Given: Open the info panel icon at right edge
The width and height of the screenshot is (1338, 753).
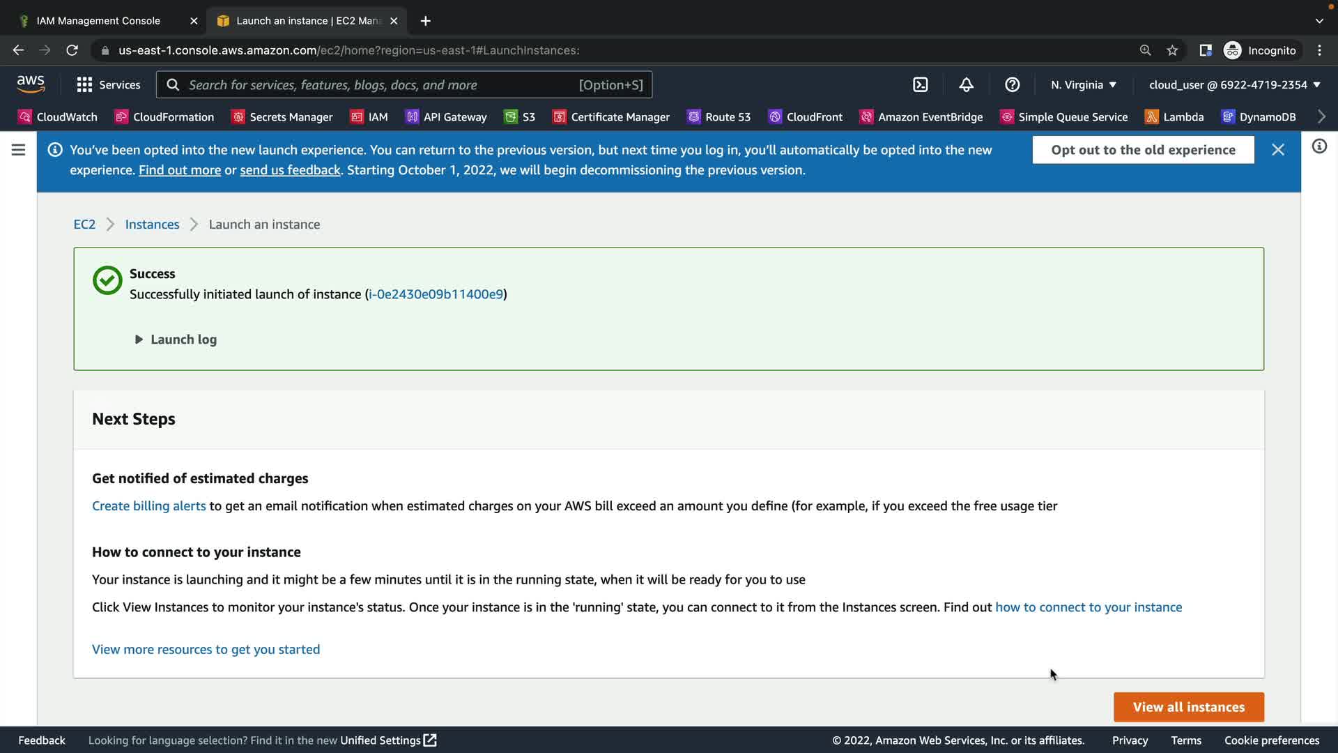Looking at the screenshot, I should pyautogui.click(x=1319, y=146).
